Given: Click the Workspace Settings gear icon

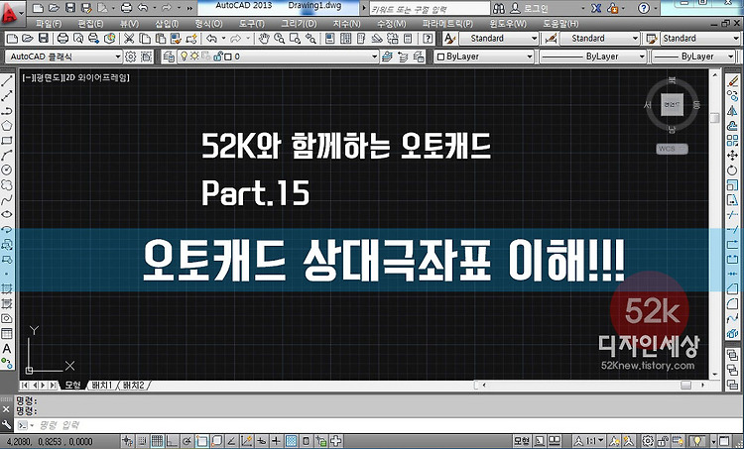Looking at the screenshot, I should tap(131, 56).
